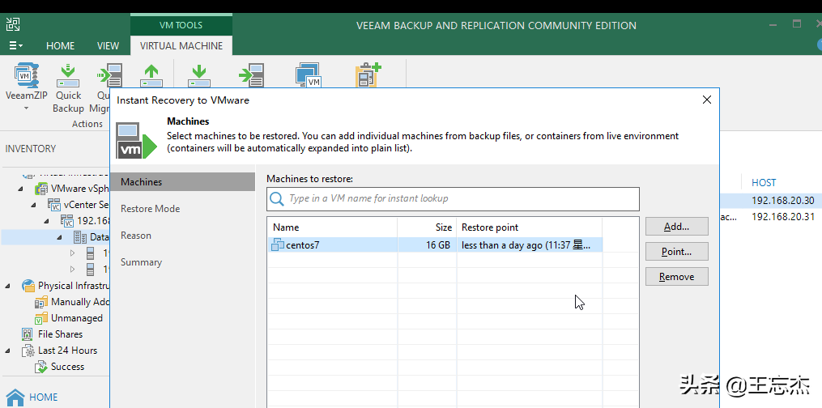Click the Veeam application logo icon
The height and width of the screenshot is (408, 822).
13,24
